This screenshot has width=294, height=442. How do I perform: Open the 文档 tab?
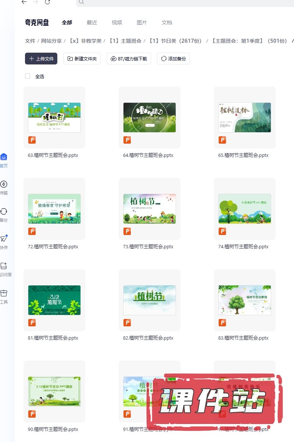coord(167,22)
